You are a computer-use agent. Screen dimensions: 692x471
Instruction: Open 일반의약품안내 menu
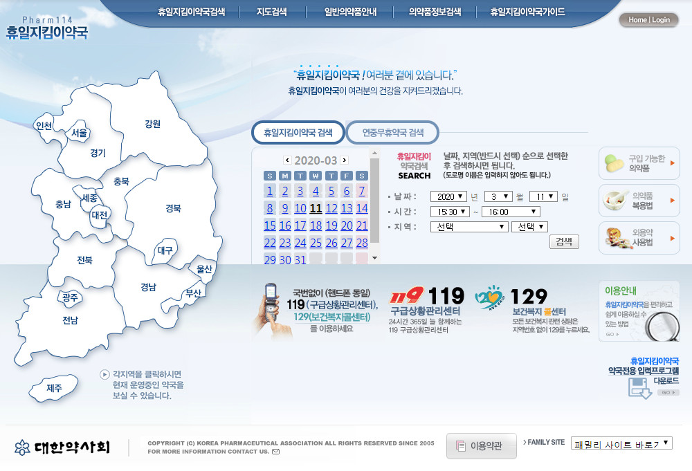pyautogui.click(x=350, y=12)
